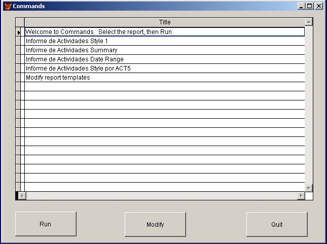Choose 'Informe de Actividades Date Range' entry
The image size is (327, 244).
pos(75,59)
